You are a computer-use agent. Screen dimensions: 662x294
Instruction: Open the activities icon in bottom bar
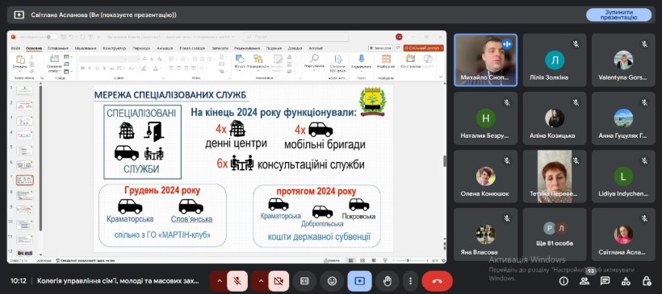[626, 281]
